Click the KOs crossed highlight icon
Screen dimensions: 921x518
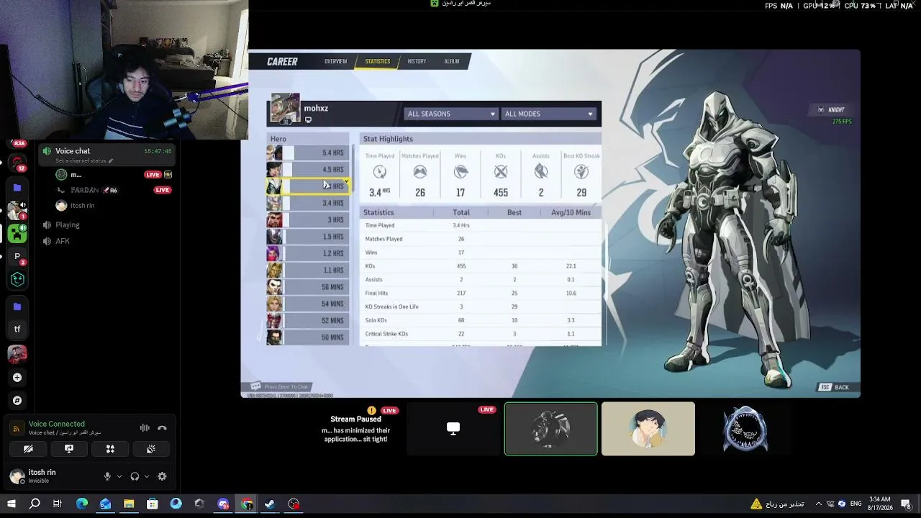click(x=501, y=172)
